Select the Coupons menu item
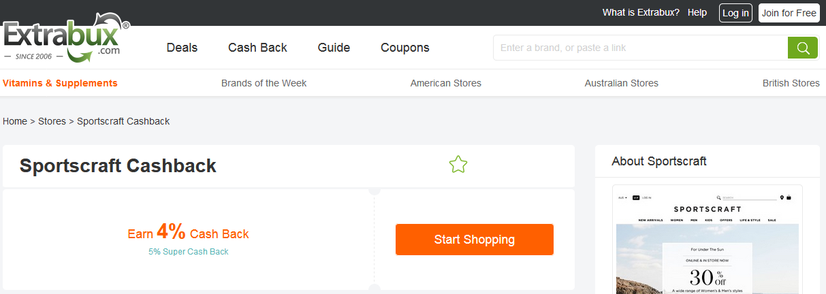Viewport: 826px width, 294px height. [405, 48]
